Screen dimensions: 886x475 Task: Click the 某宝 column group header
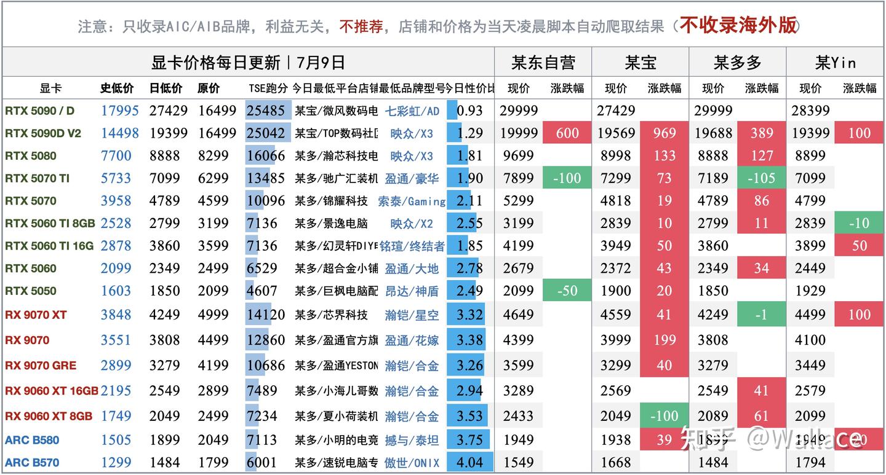(x=640, y=62)
